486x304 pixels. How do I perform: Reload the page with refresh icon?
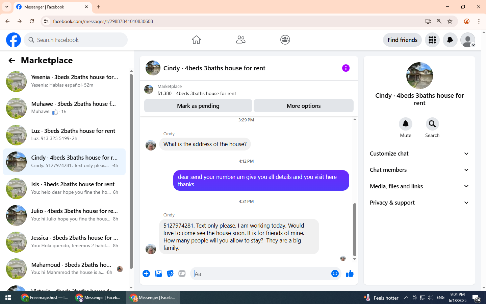[32, 21]
